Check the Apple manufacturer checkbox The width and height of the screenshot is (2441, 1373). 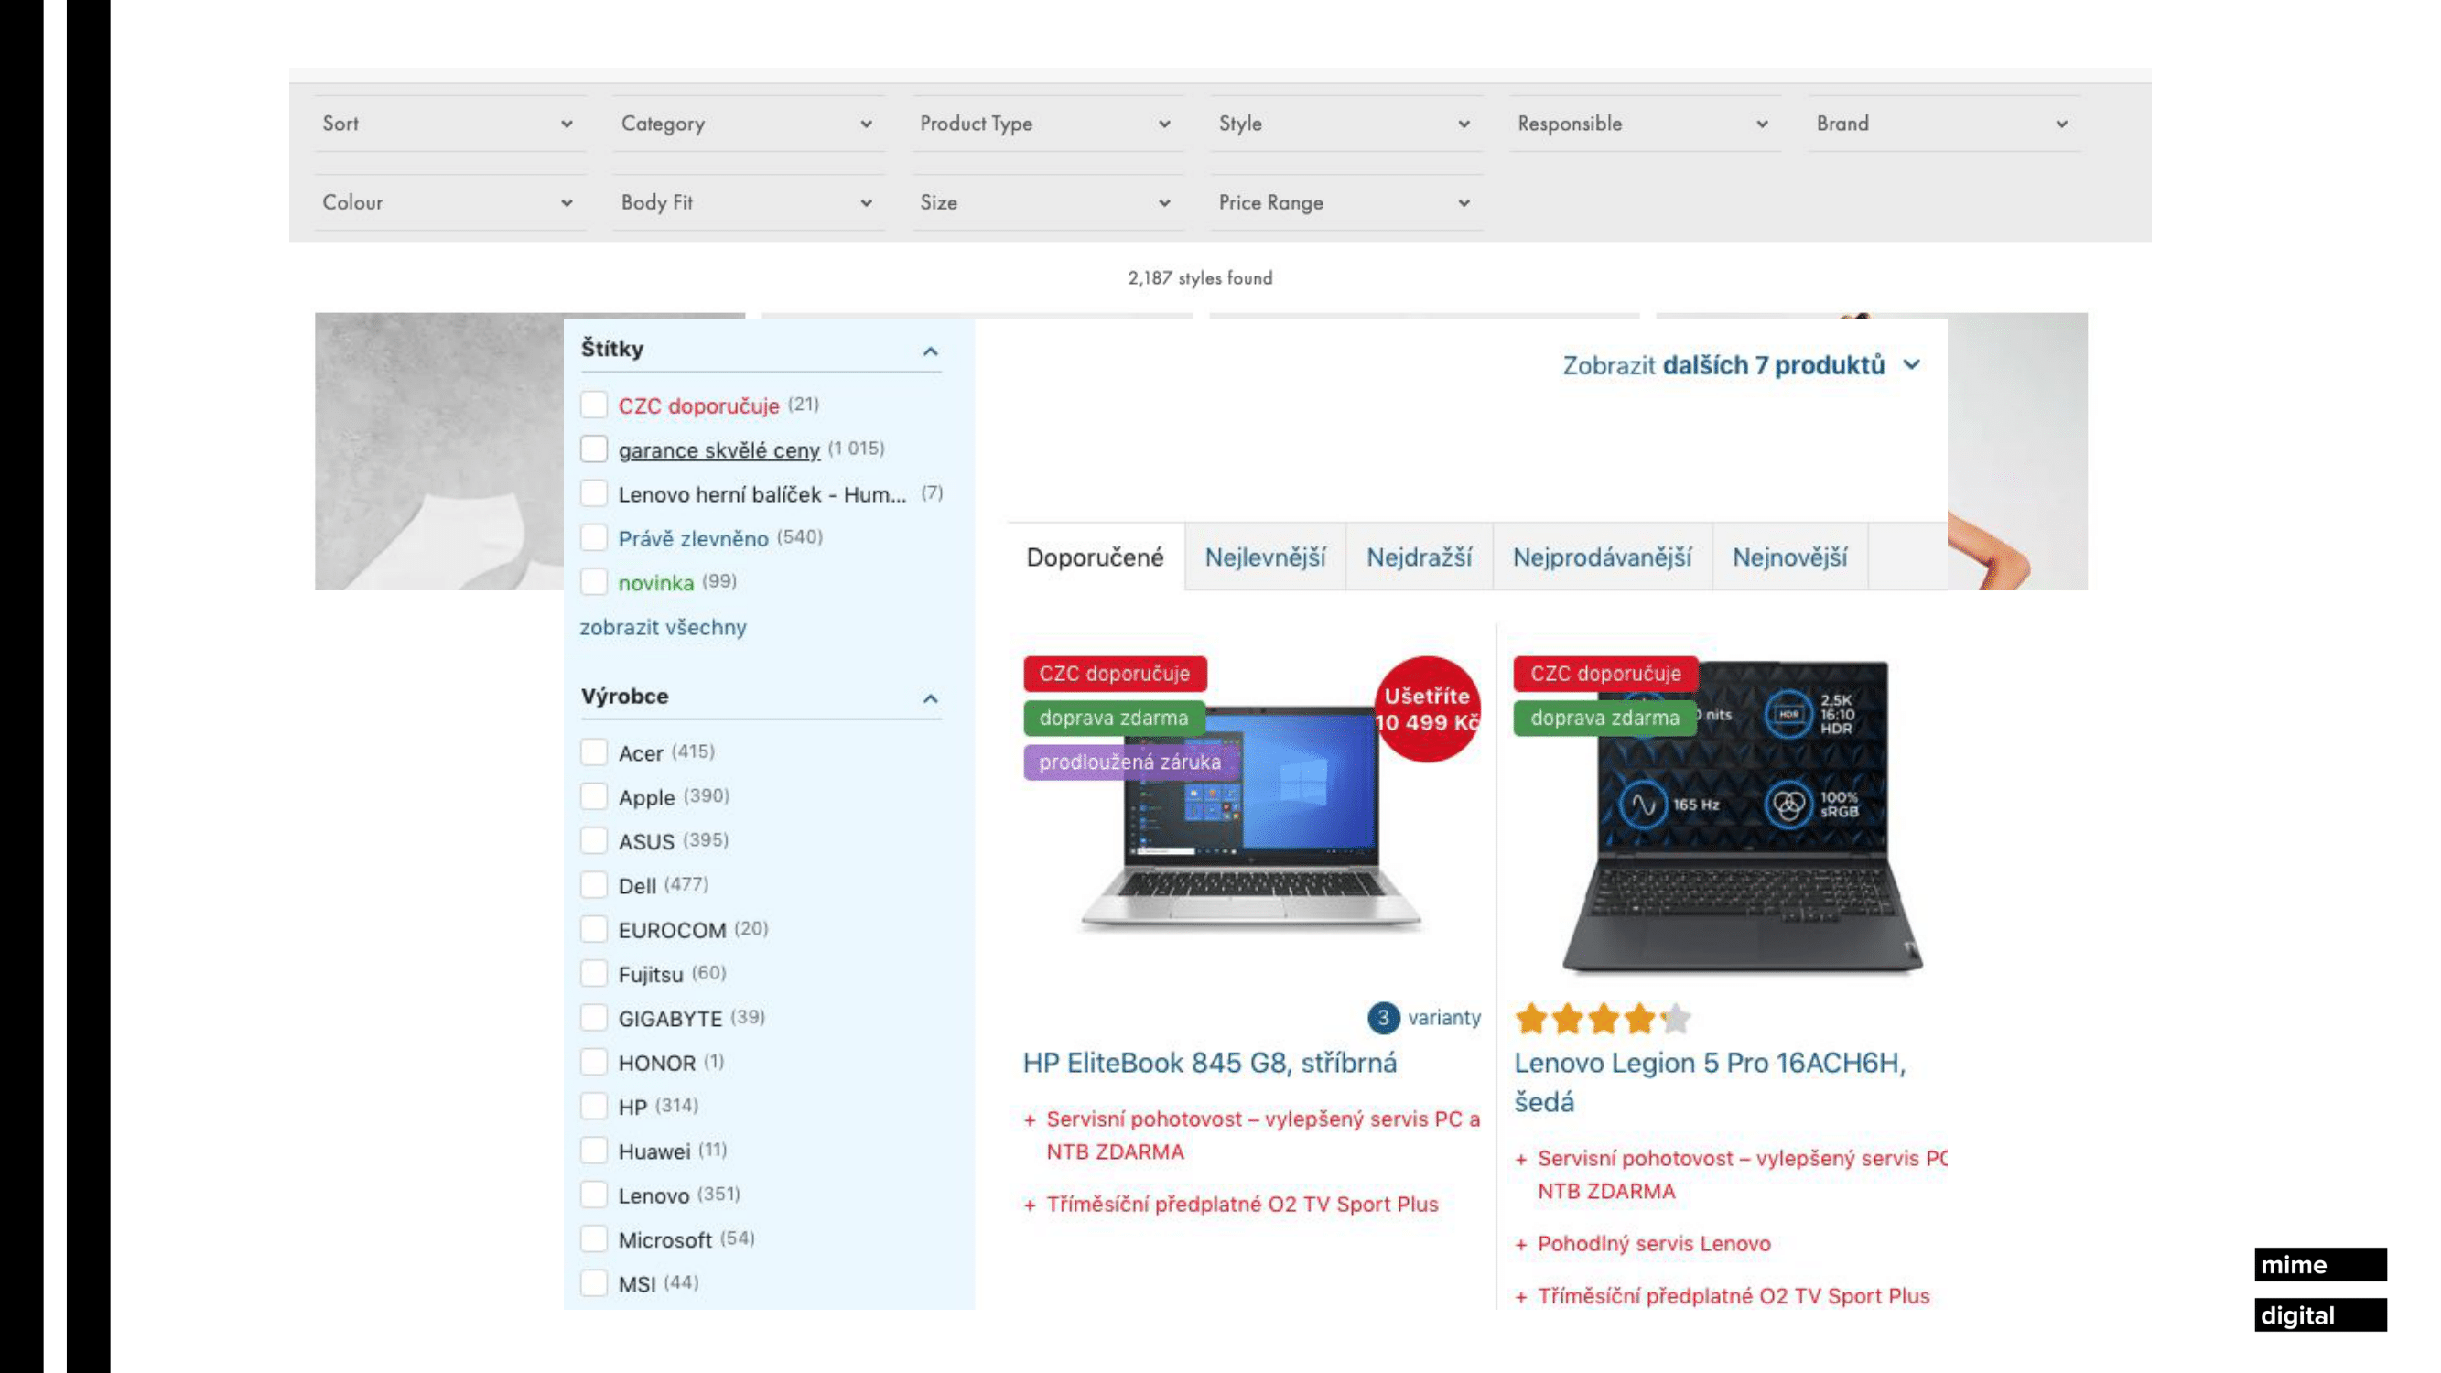point(594,797)
